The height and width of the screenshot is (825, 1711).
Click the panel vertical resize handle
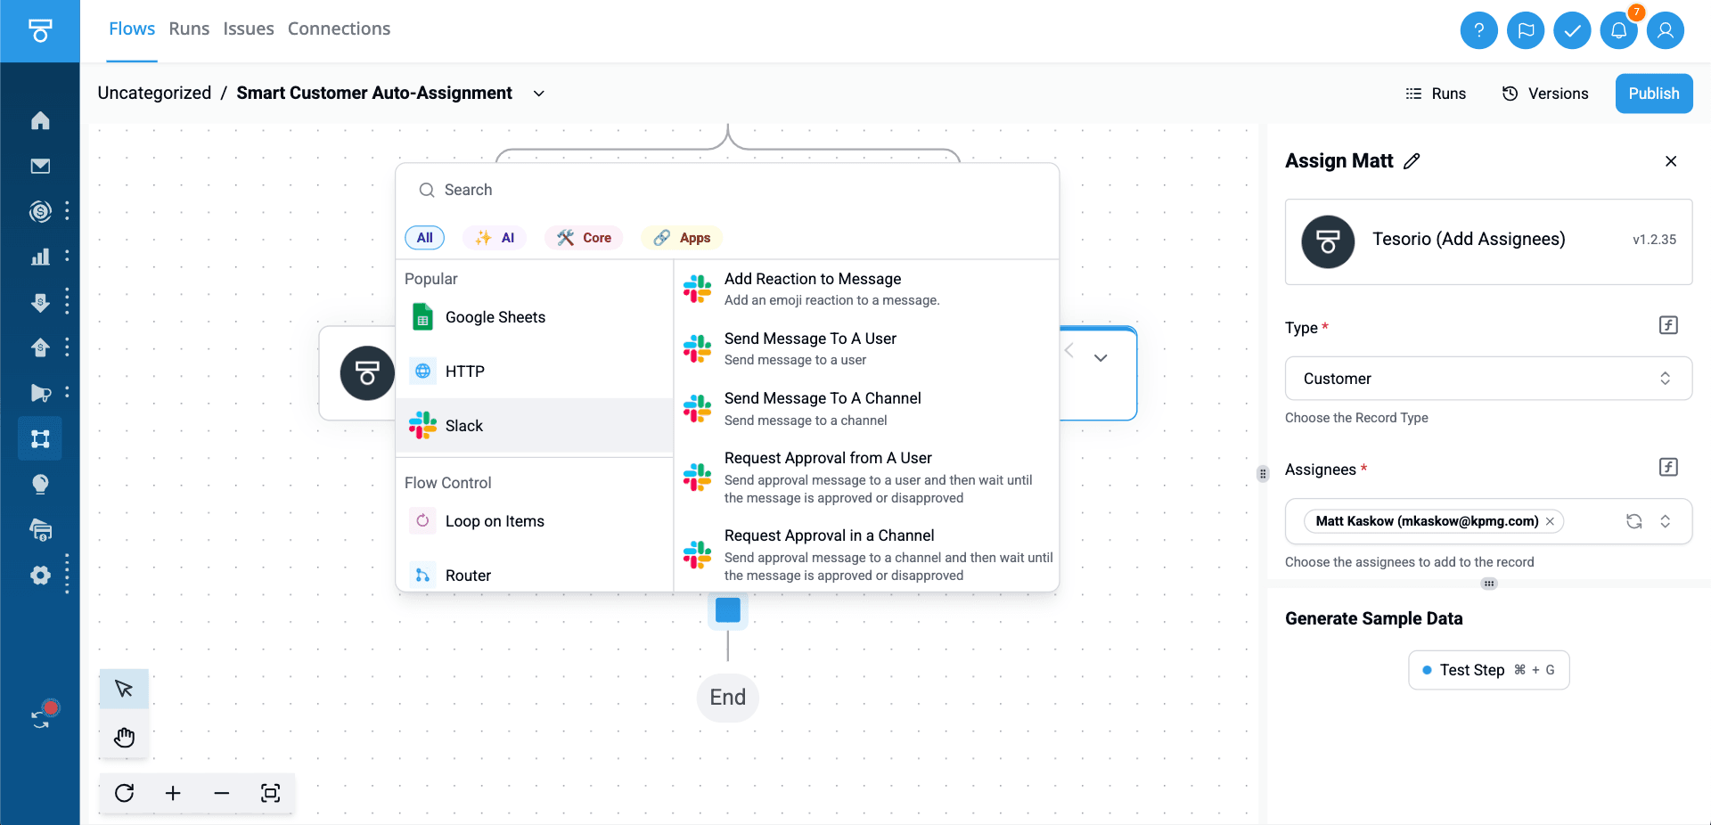[x=1263, y=474]
